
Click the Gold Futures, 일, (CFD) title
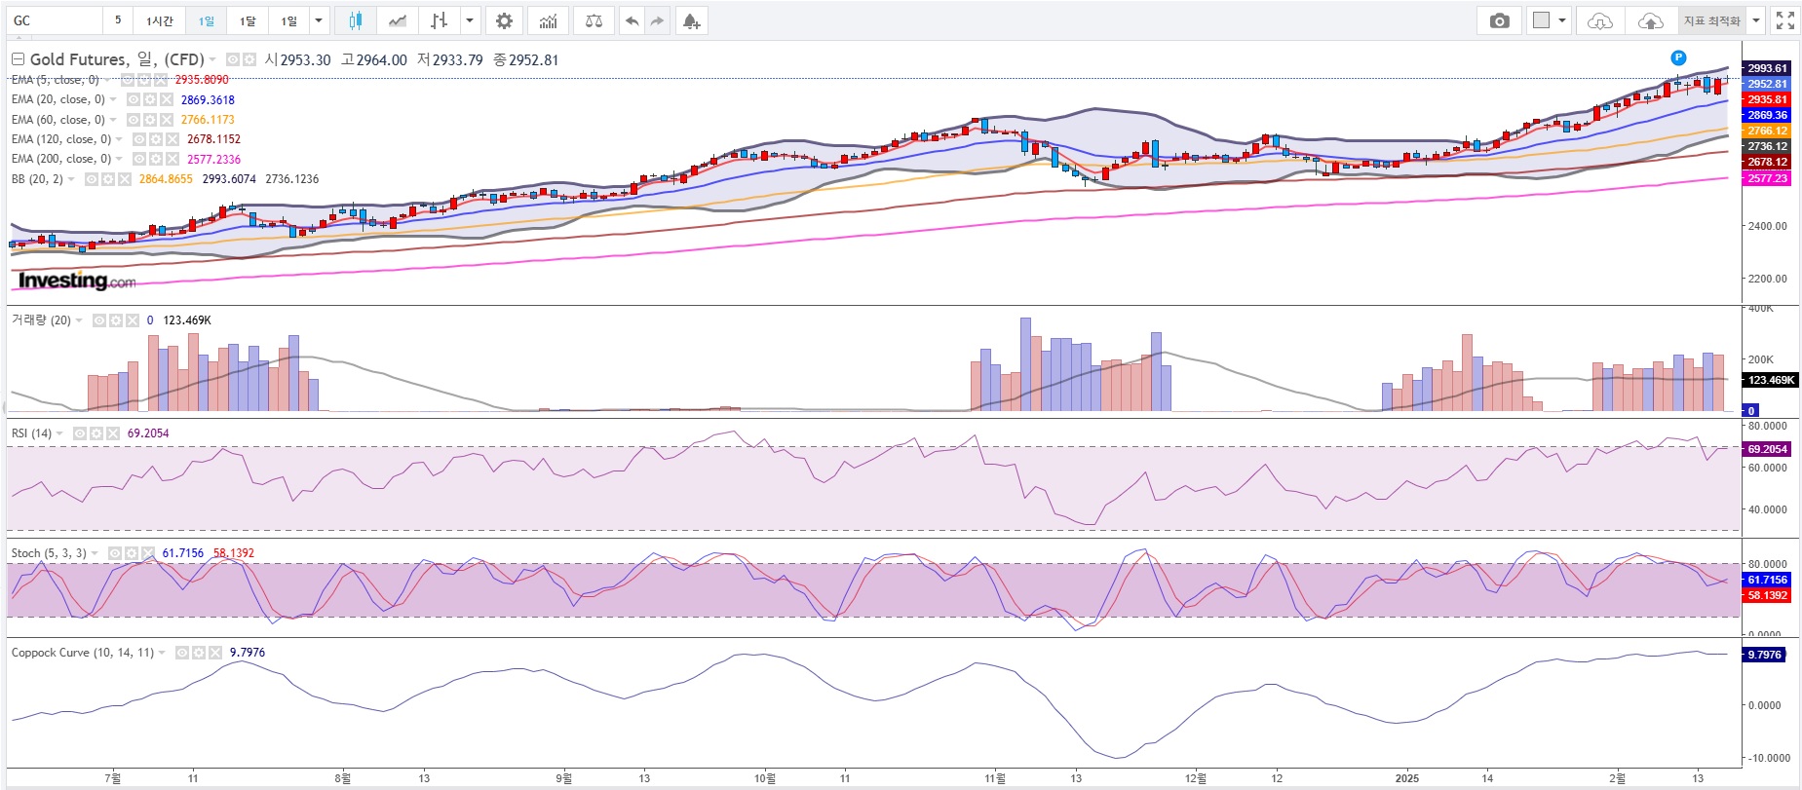click(x=117, y=59)
